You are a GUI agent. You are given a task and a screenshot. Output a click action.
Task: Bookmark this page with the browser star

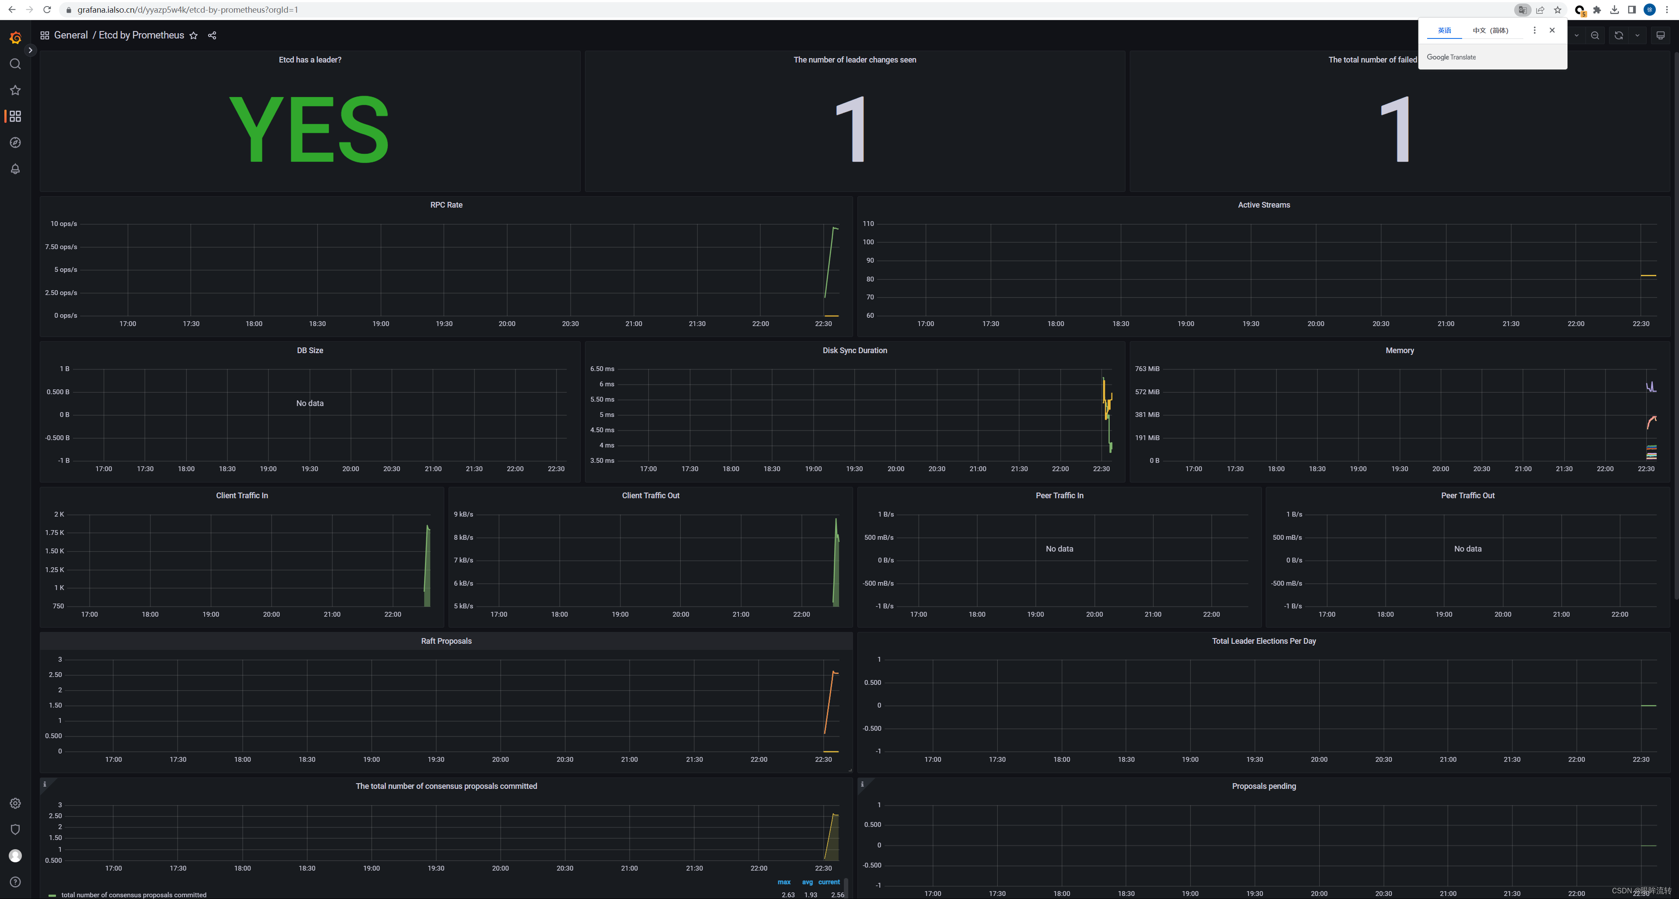[1558, 10]
